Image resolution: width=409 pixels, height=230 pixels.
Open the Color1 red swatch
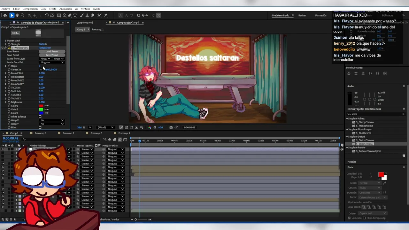pos(41,106)
